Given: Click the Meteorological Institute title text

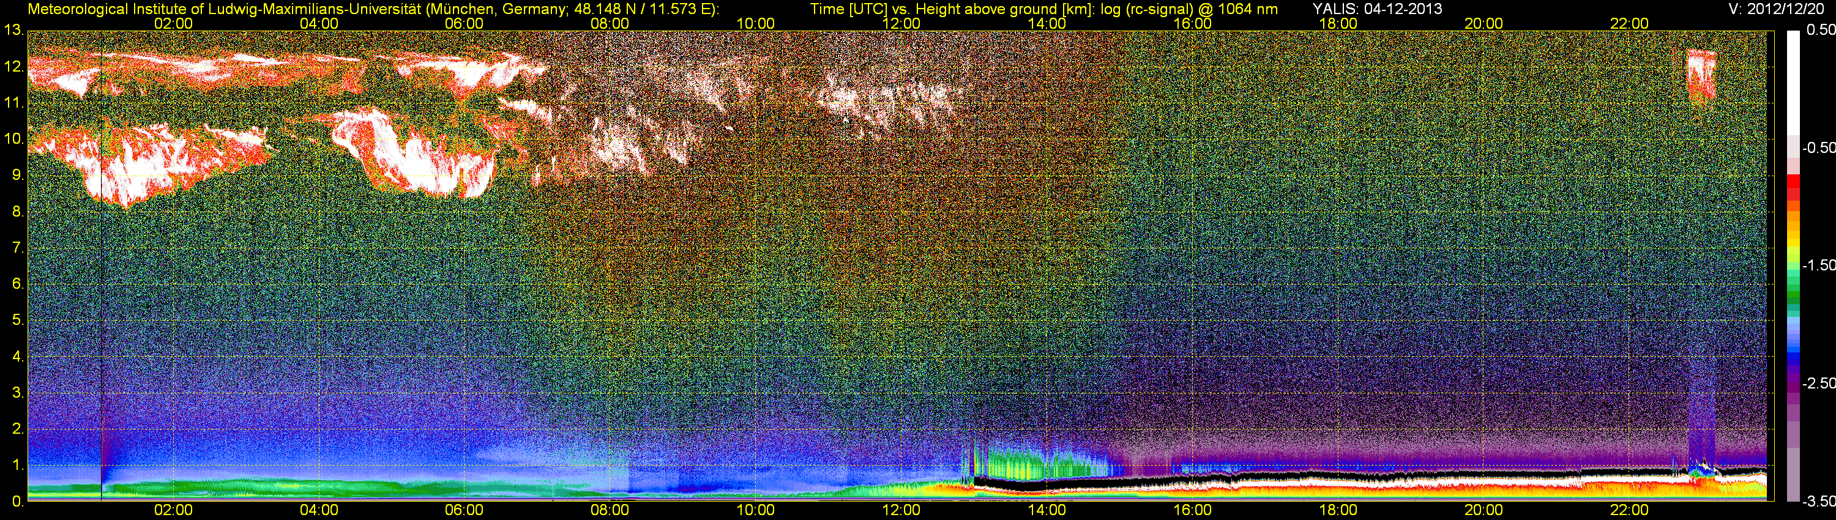Looking at the screenshot, I should [x=373, y=9].
